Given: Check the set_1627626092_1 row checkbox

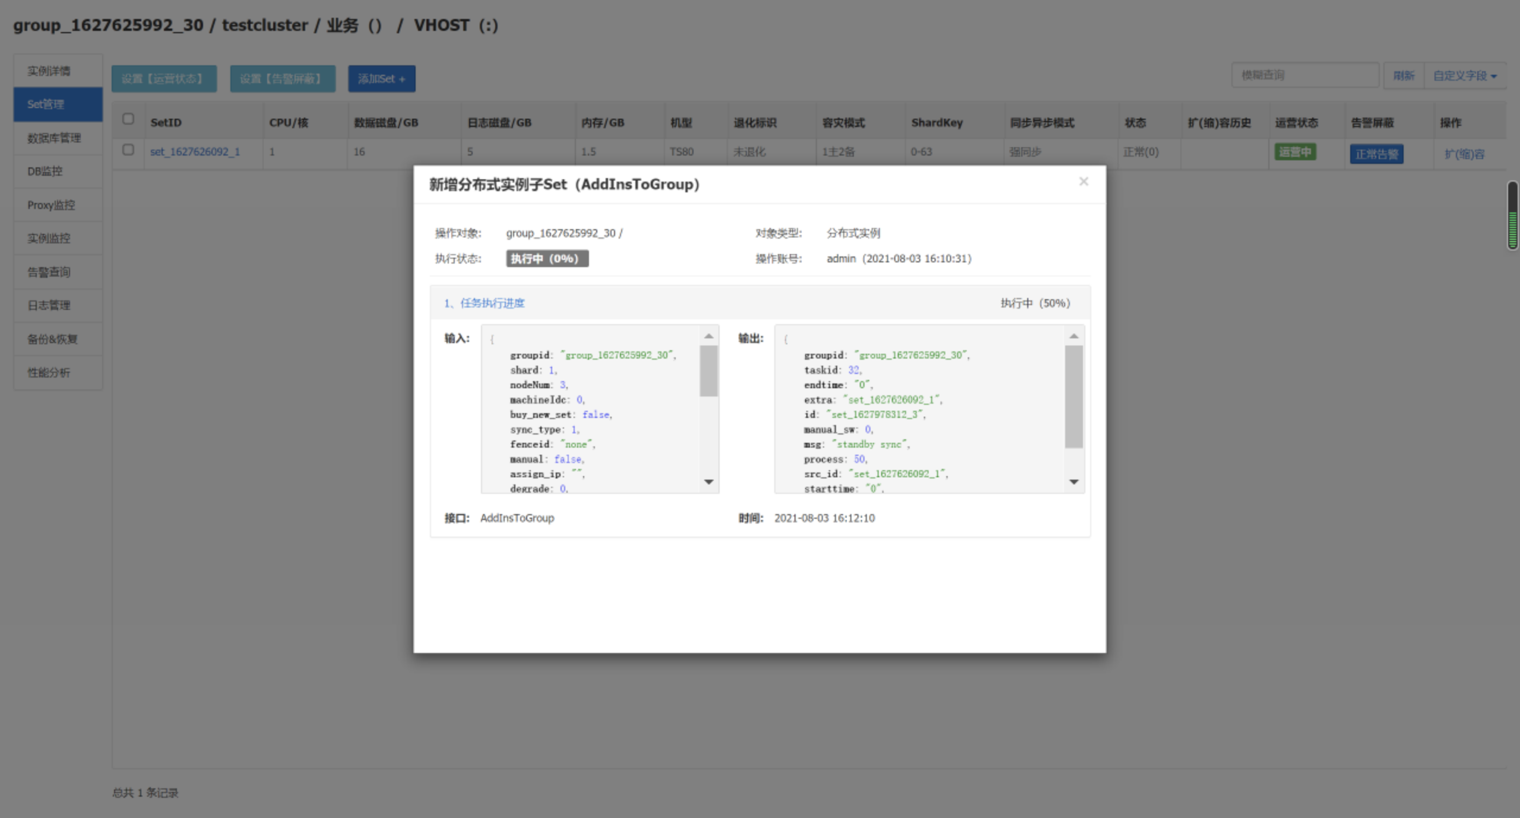Looking at the screenshot, I should (x=128, y=150).
